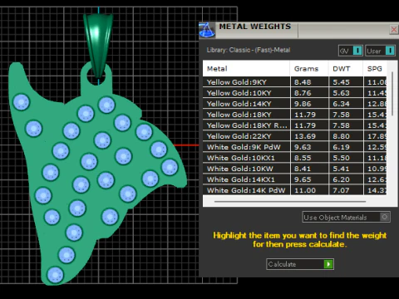The image size is (399, 299).
Task: Click the horizontal scrollbar below metal list
Action: coord(290,202)
